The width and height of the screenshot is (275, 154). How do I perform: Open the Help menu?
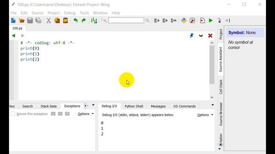click(x=116, y=13)
